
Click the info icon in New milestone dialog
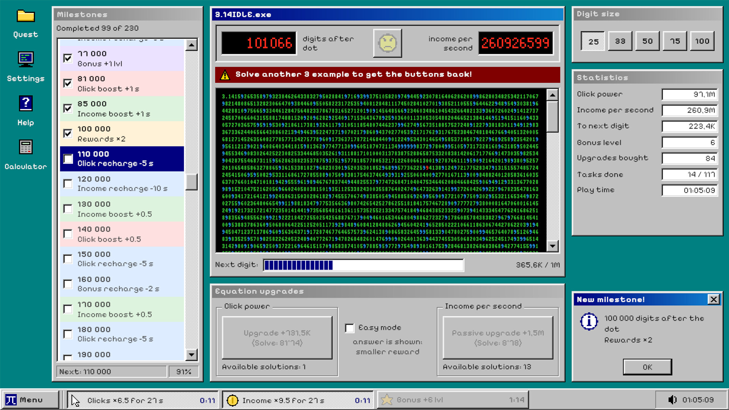click(x=589, y=322)
